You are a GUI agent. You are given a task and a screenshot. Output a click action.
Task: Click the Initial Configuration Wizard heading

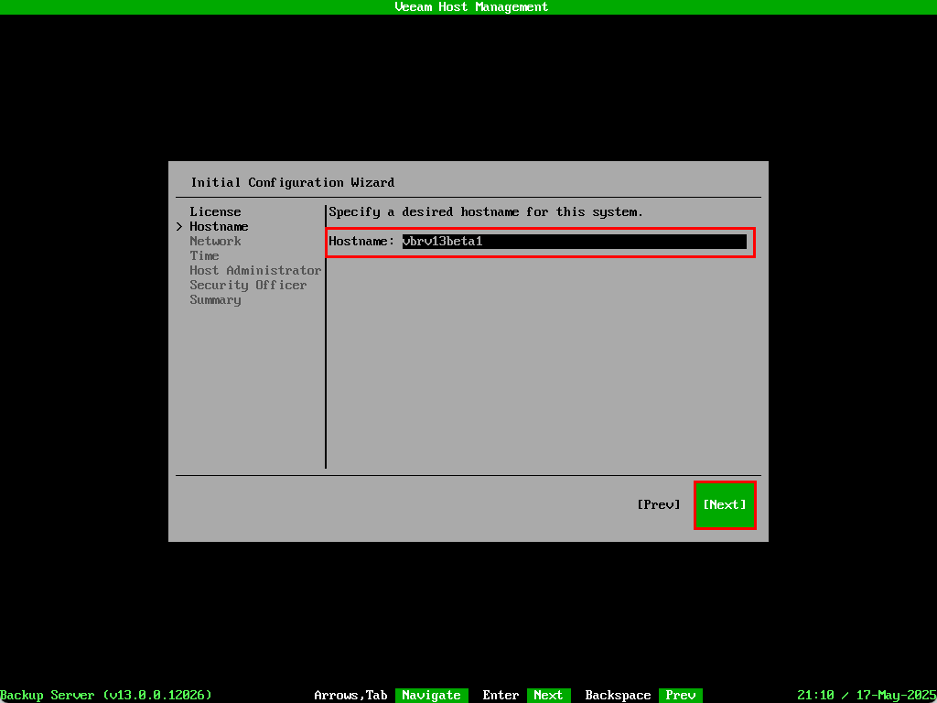[x=293, y=182]
